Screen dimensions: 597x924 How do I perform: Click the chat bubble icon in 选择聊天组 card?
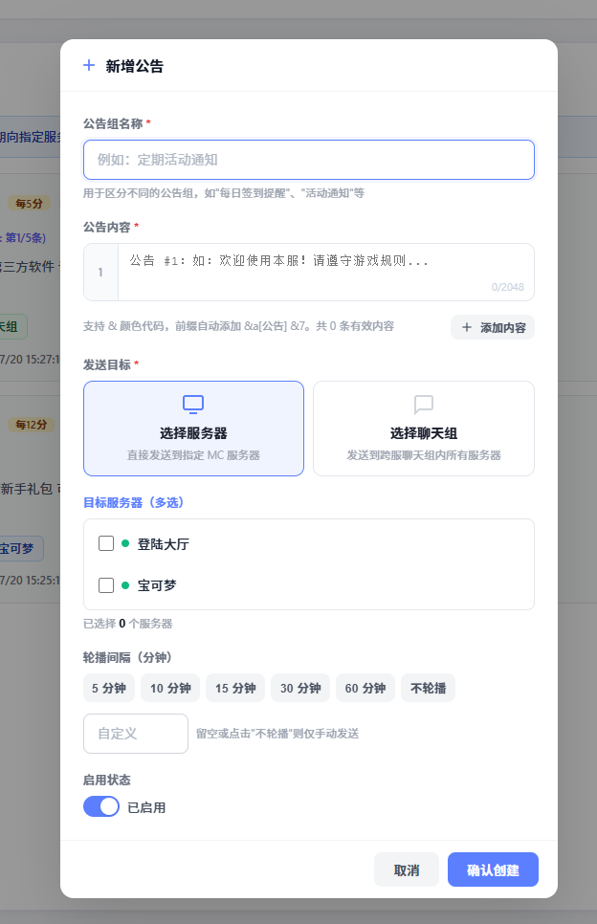424,405
